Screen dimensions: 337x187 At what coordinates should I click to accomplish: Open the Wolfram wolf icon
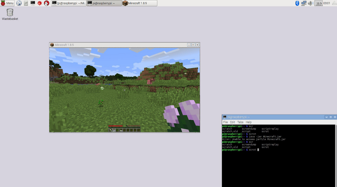[47, 3]
